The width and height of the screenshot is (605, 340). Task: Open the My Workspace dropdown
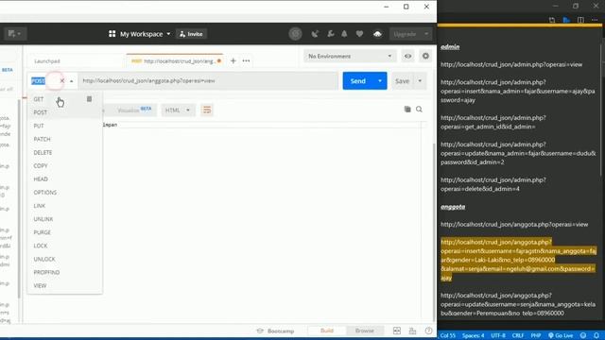139,34
